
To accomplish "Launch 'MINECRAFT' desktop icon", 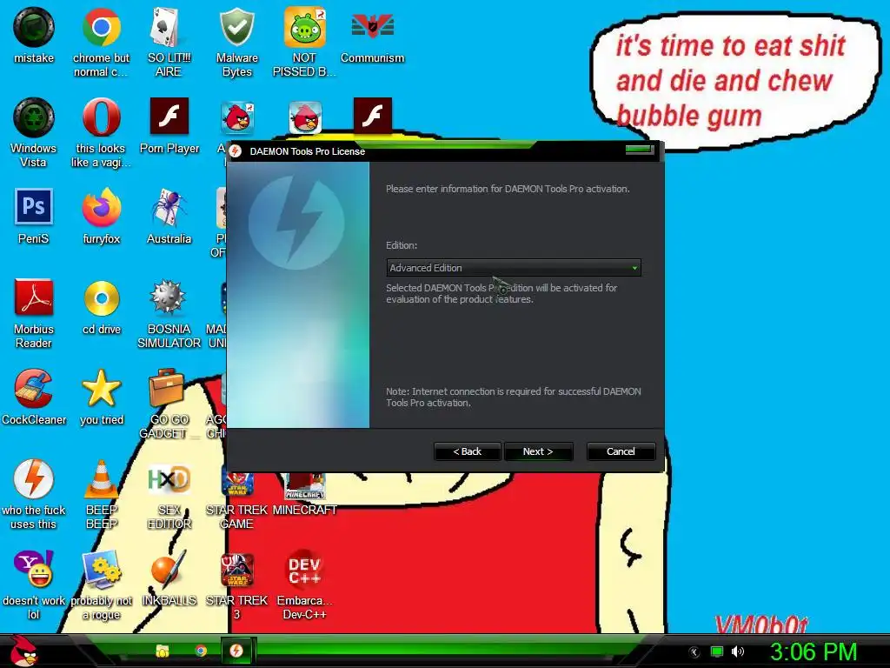I will tap(305, 485).
